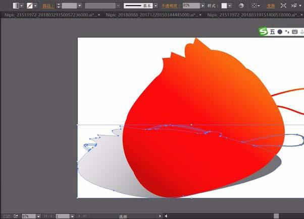This screenshot has width=304, height=219.
Task: Click the align options icon
Action: click(x=256, y=5)
